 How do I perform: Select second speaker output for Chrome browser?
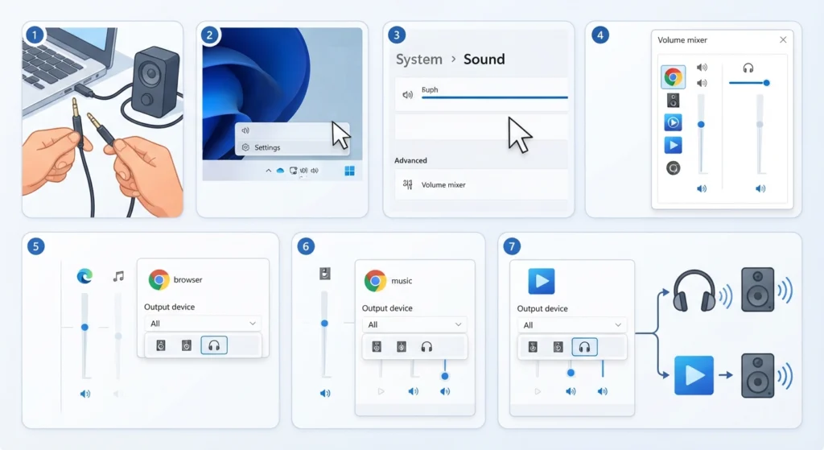[x=187, y=345]
